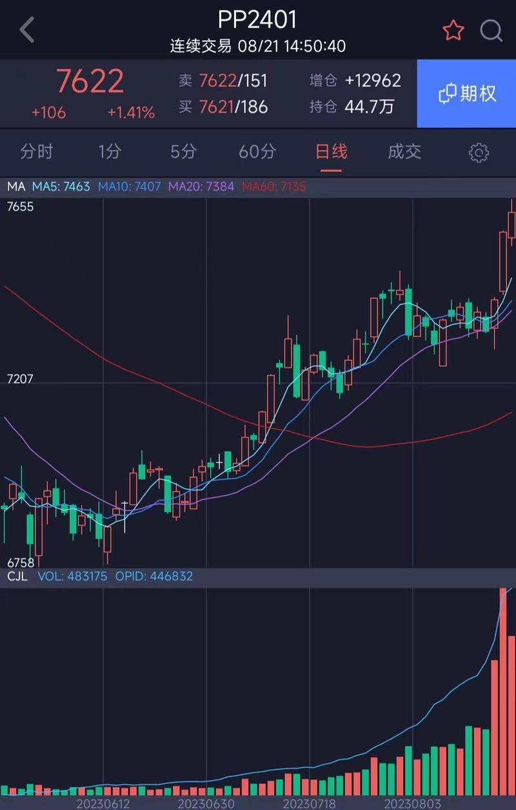Open chart settings gear icon
The image size is (516, 810).
click(x=479, y=153)
